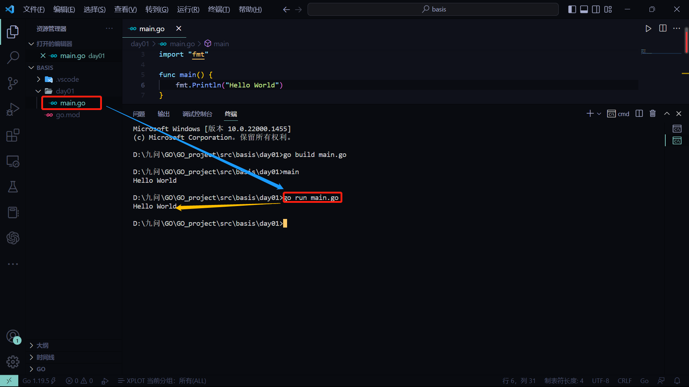Change Go language mode in status bar
Image resolution: width=689 pixels, height=387 pixels.
click(x=645, y=381)
